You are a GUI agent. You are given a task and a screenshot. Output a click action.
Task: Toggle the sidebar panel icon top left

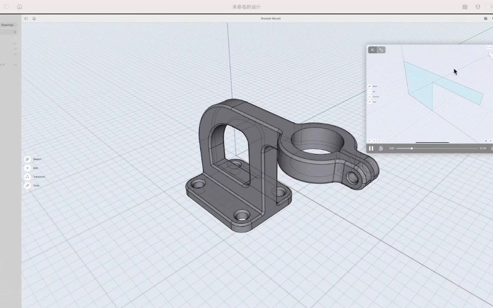click(6, 6)
